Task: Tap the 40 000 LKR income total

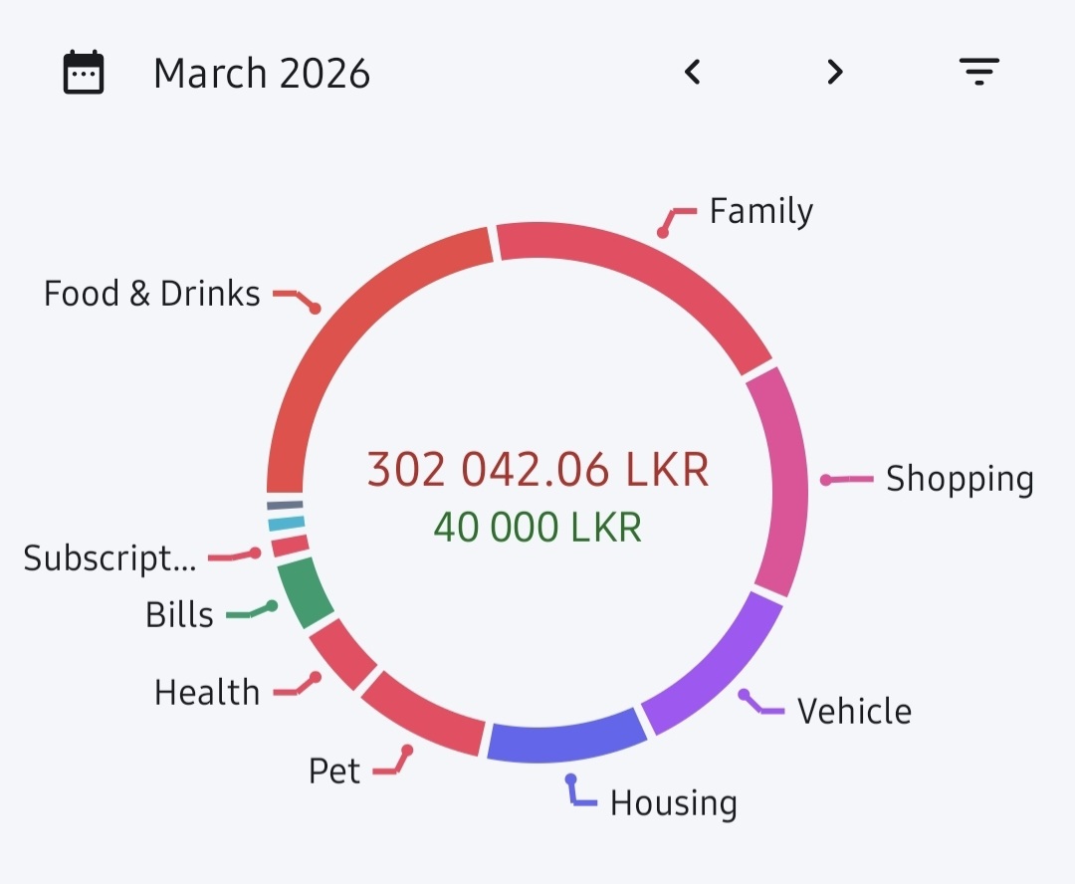Action: pos(538,528)
